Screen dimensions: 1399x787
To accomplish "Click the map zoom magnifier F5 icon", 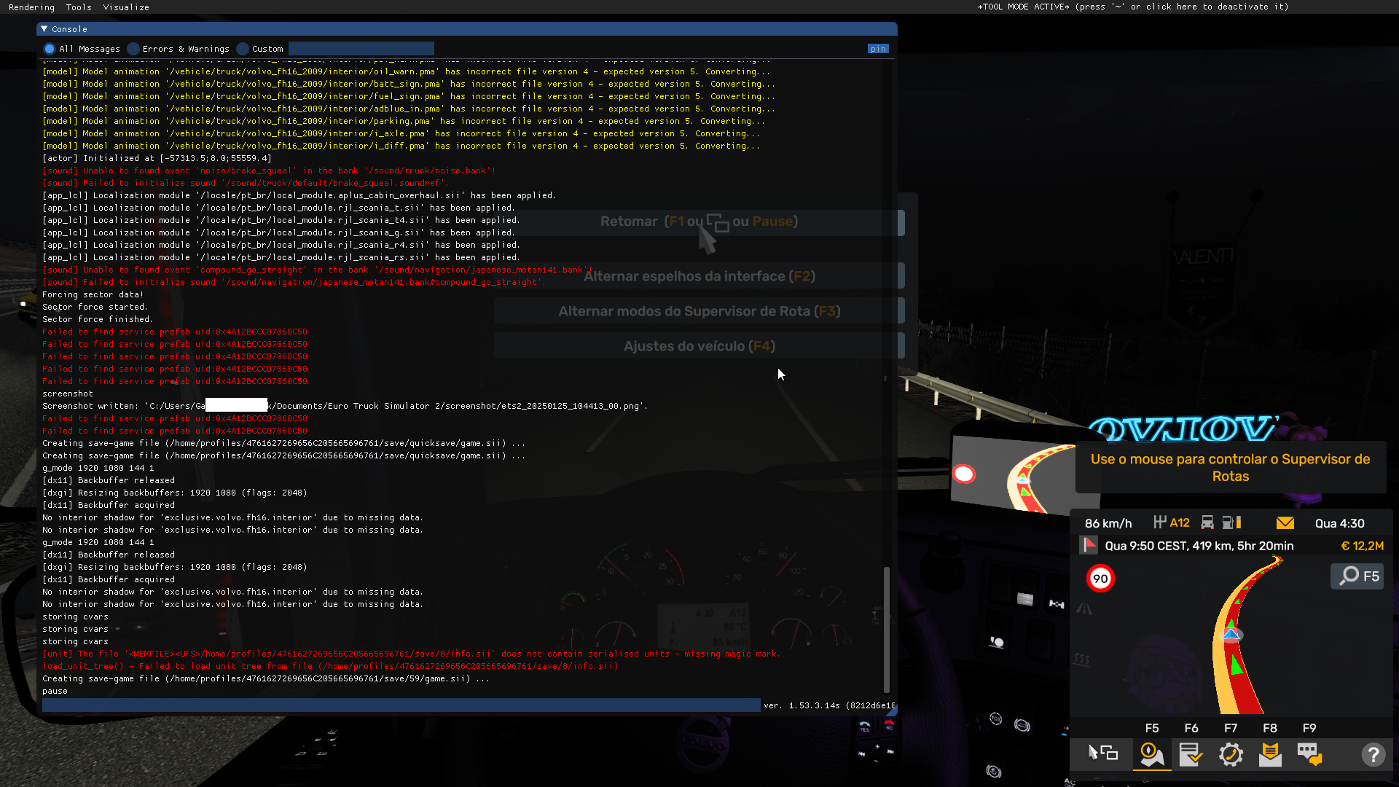I will [1356, 576].
